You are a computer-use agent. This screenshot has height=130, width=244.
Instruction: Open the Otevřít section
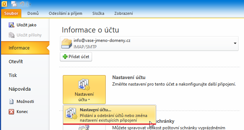[16, 62]
